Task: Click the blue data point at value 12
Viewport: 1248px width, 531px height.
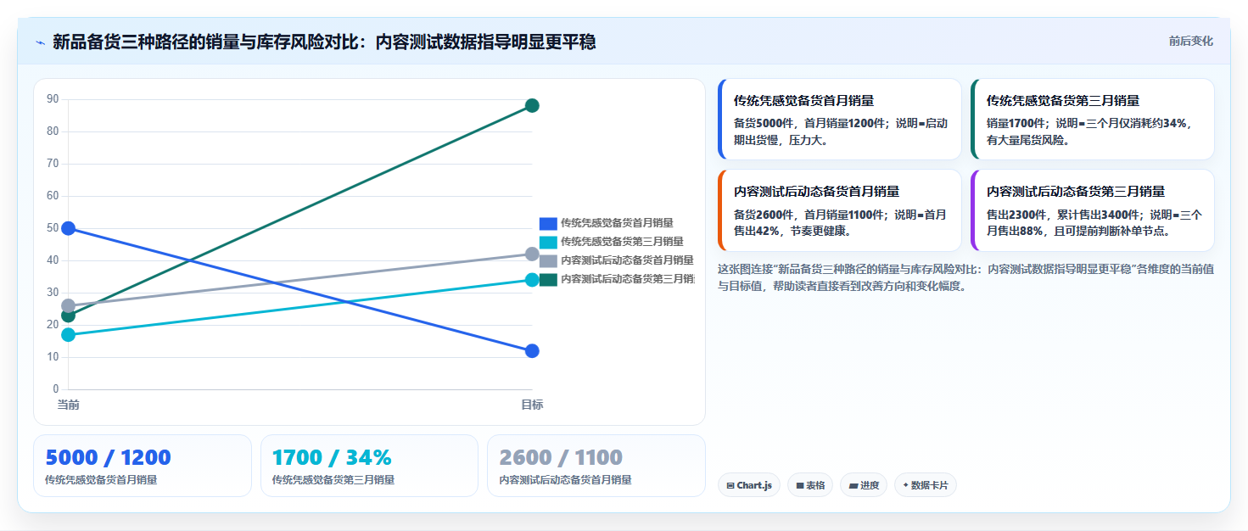Action: point(532,351)
